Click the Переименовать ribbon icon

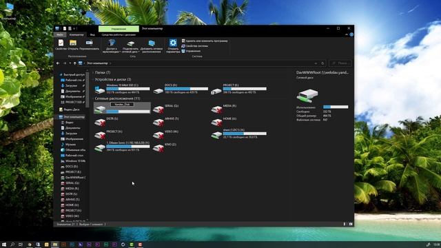(89, 45)
